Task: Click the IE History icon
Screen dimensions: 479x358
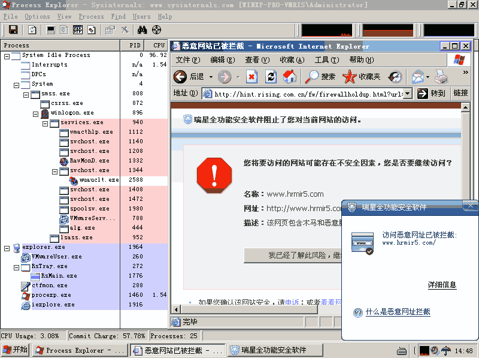Action: (x=395, y=77)
